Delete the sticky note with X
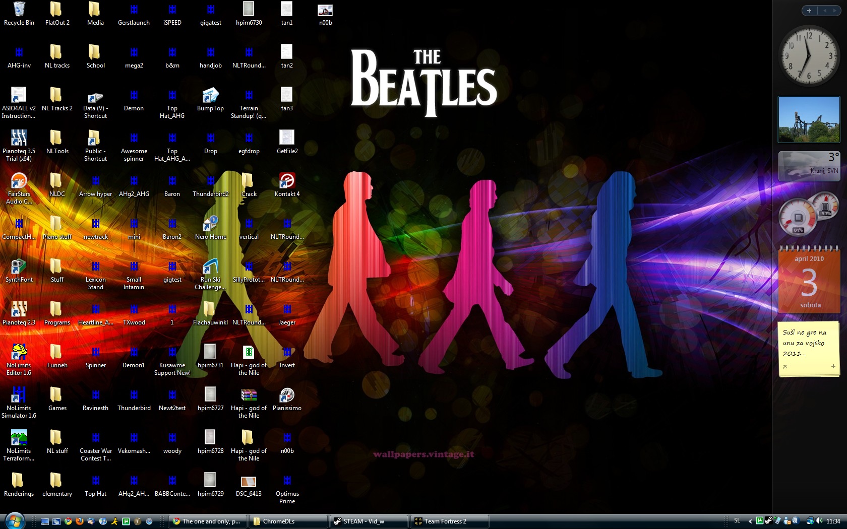The width and height of the screenshot is (847, 529). coord(785,366)
